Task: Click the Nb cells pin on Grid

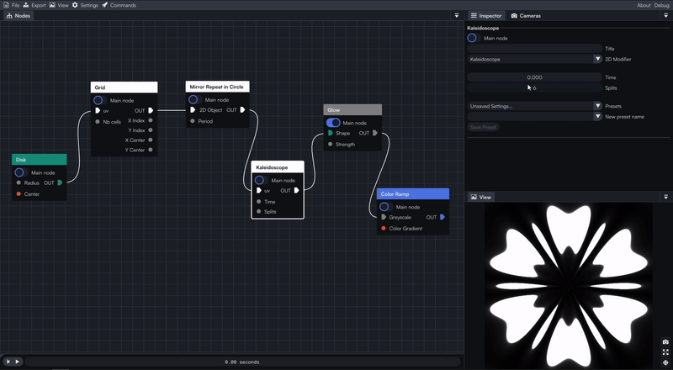Action: [98, 121]
